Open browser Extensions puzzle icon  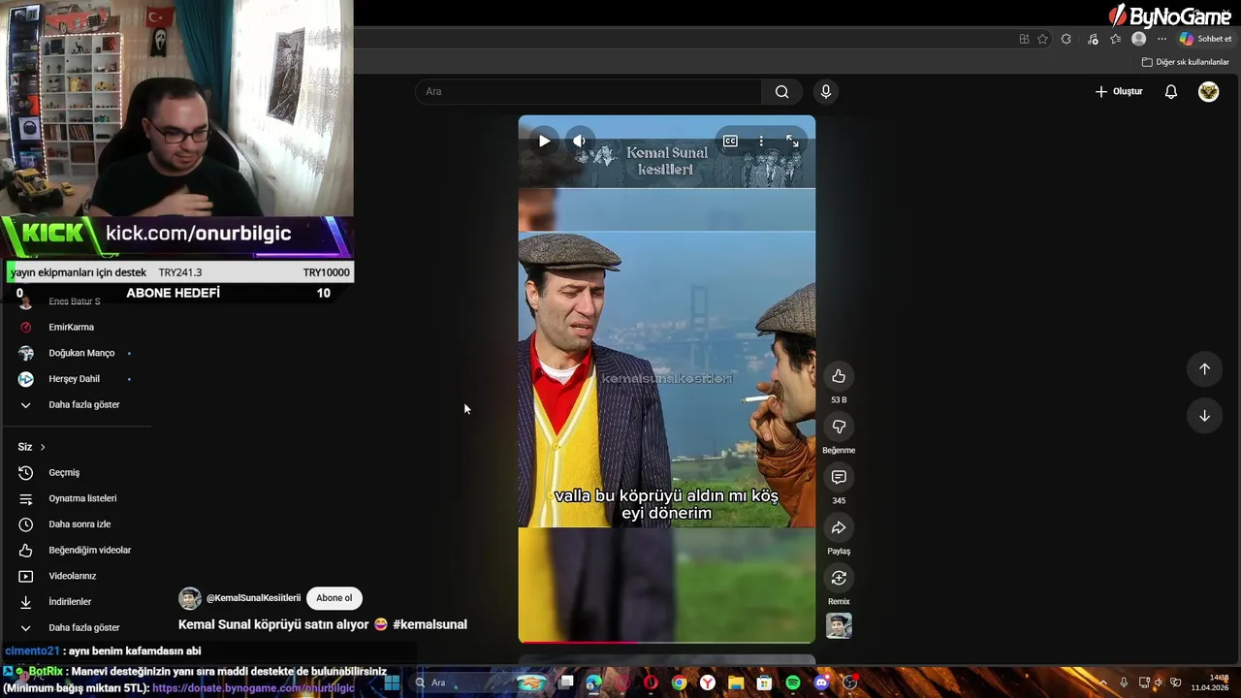coord(1066,39)
